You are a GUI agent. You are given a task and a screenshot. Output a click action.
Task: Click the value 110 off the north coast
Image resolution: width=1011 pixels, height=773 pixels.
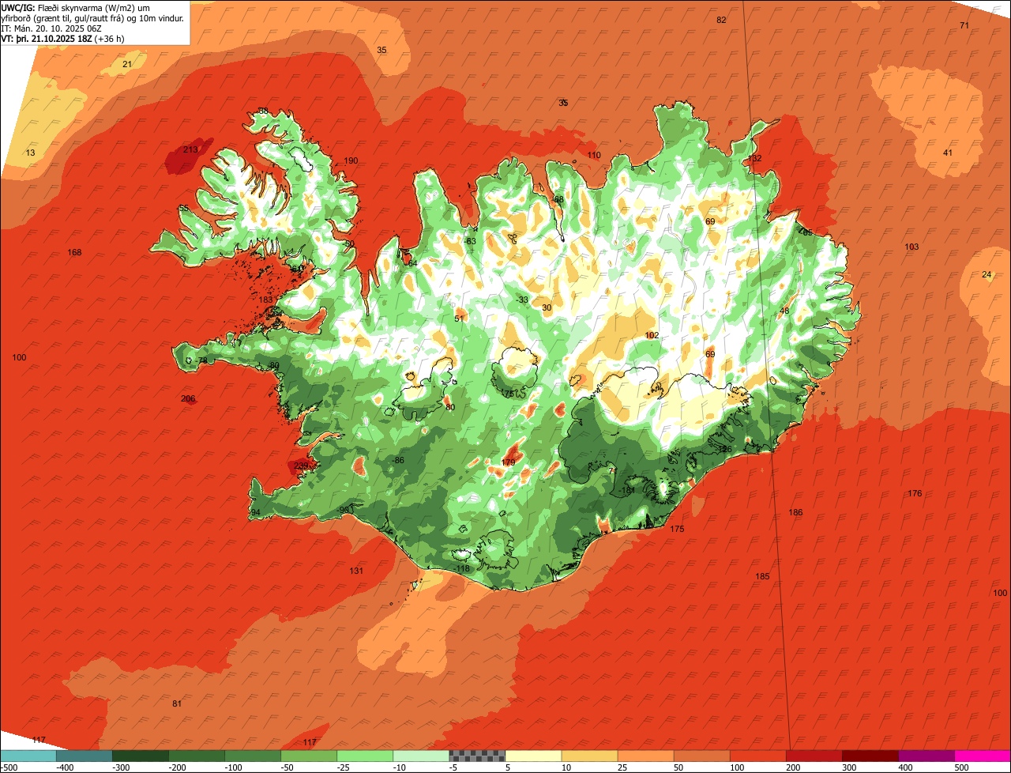[594, 155]
